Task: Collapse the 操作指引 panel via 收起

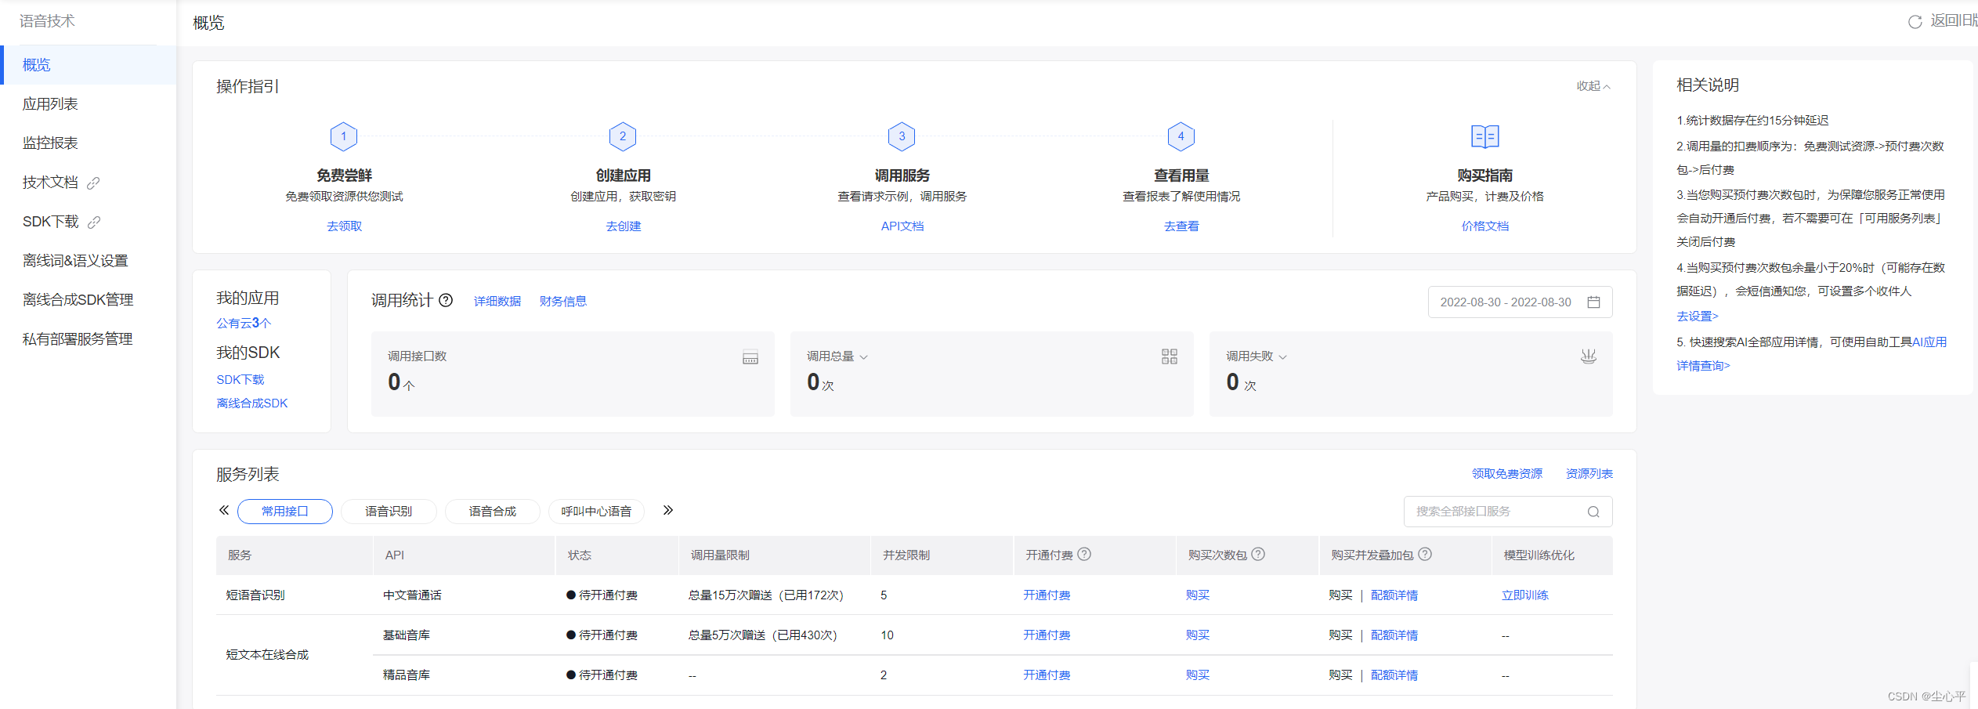Action: pos(1593,86)
